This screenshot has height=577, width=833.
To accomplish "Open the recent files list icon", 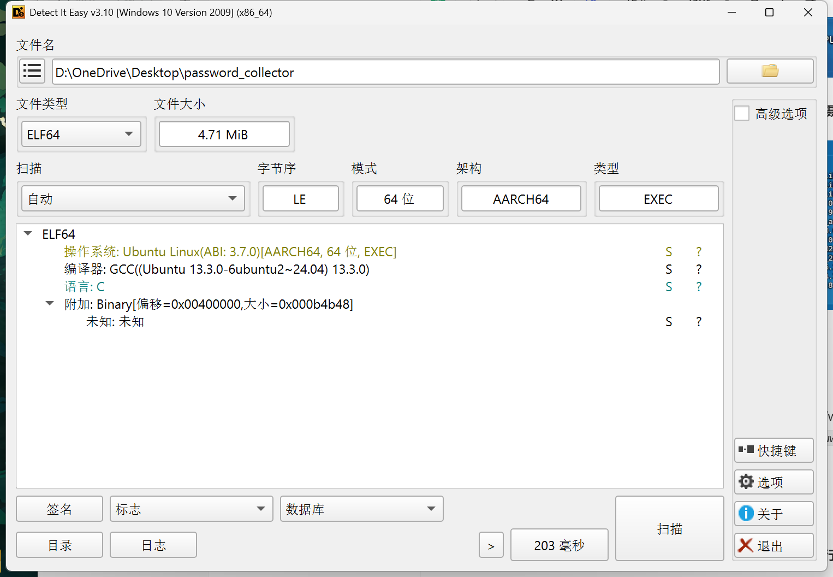I will click(x=32, y=71).
